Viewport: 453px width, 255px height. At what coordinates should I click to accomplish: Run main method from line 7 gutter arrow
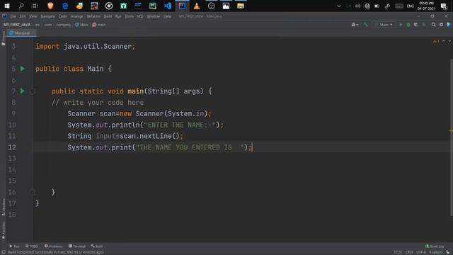click(x=23, y=91)
